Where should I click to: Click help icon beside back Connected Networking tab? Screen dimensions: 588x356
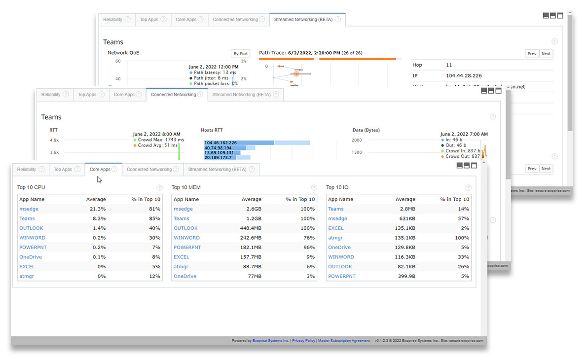(x=262, y=19)
